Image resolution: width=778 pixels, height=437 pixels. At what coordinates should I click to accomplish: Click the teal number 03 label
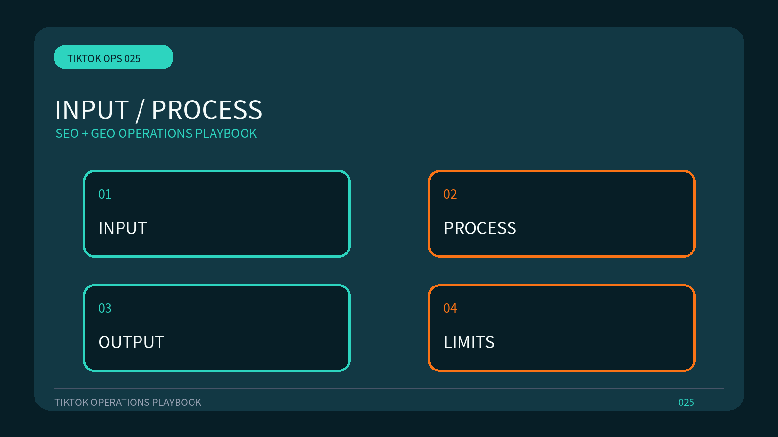(105, 308)
